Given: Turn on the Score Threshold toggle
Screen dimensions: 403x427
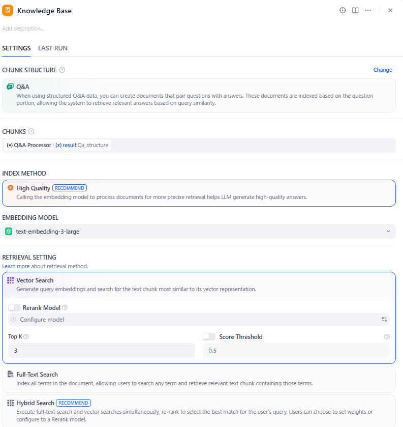Looking at the screenshot, I should (x=209, y=336).
